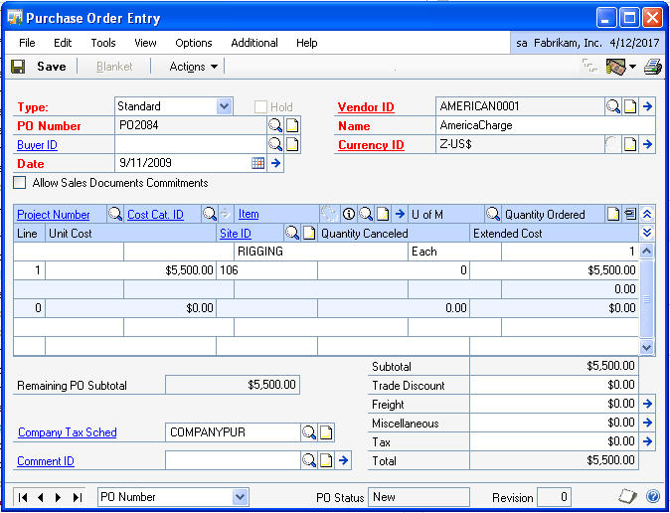Open the Tools menu

click(103, 43)
